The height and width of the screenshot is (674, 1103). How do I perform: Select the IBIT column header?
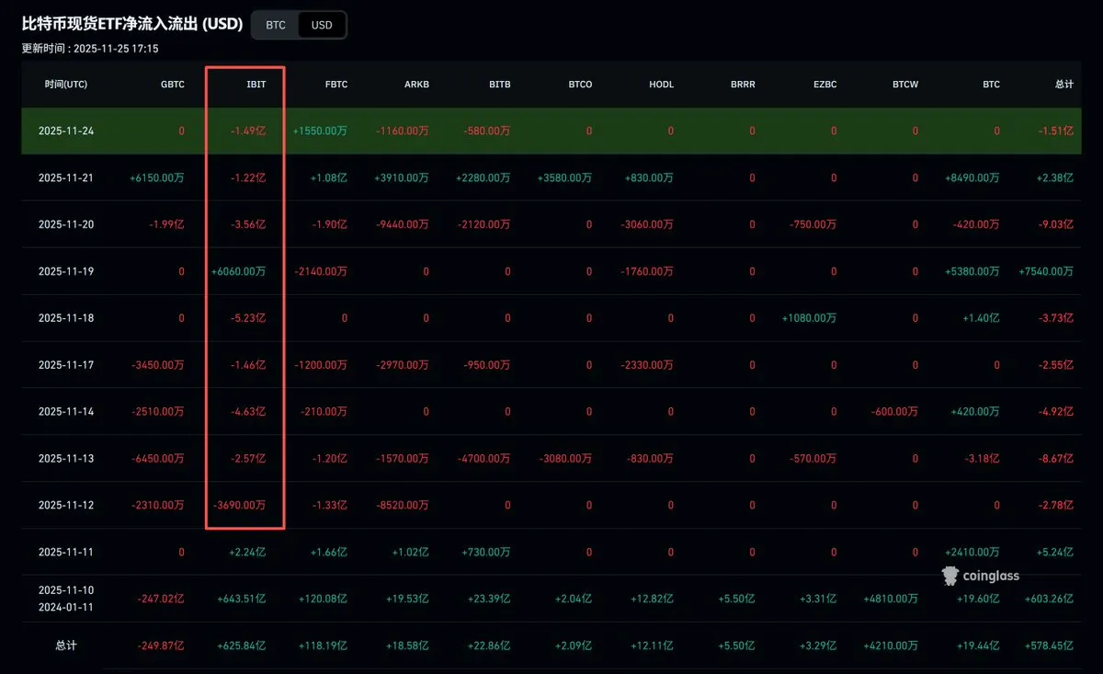click(256, 85)
